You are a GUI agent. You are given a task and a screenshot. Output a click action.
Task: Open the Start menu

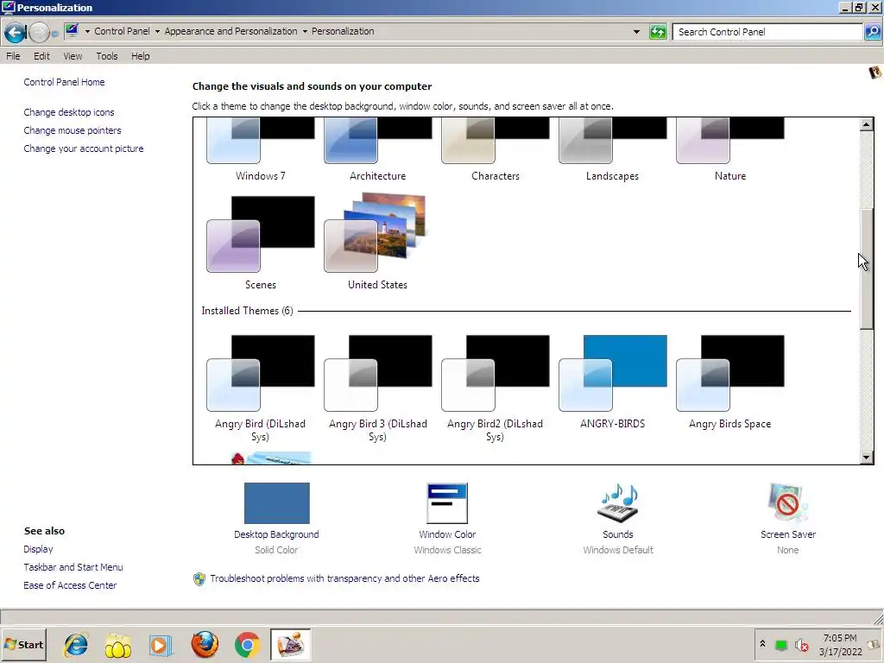point(24,644)
